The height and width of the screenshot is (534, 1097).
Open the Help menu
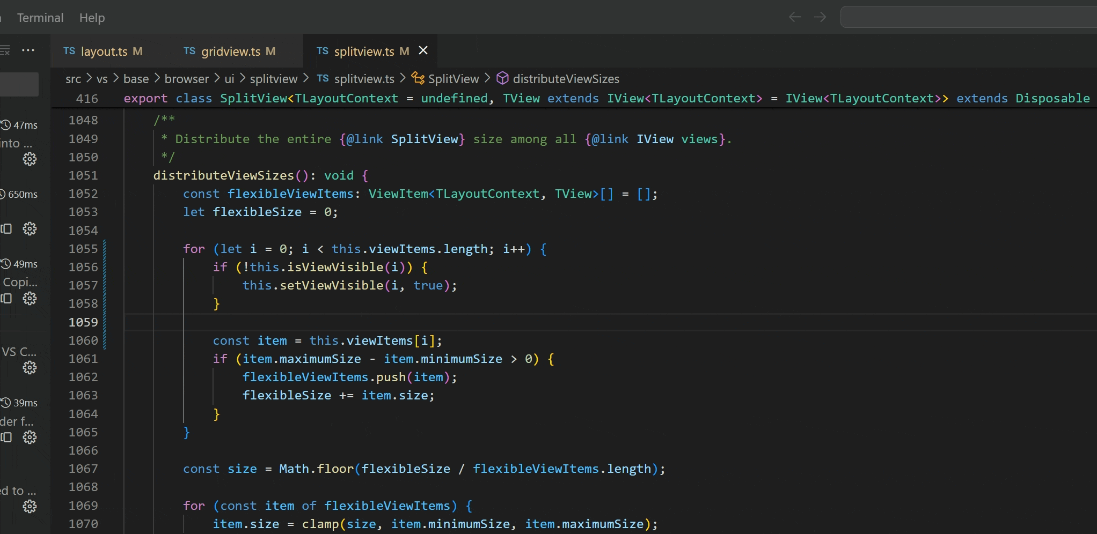92,17
